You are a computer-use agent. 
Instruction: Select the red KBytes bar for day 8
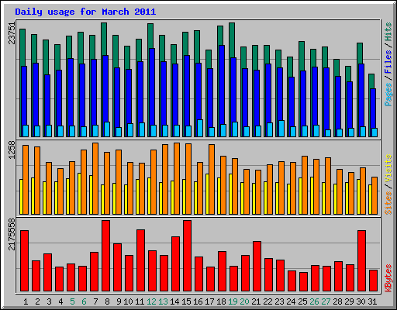pyautogui.click(x=105, y=256)
